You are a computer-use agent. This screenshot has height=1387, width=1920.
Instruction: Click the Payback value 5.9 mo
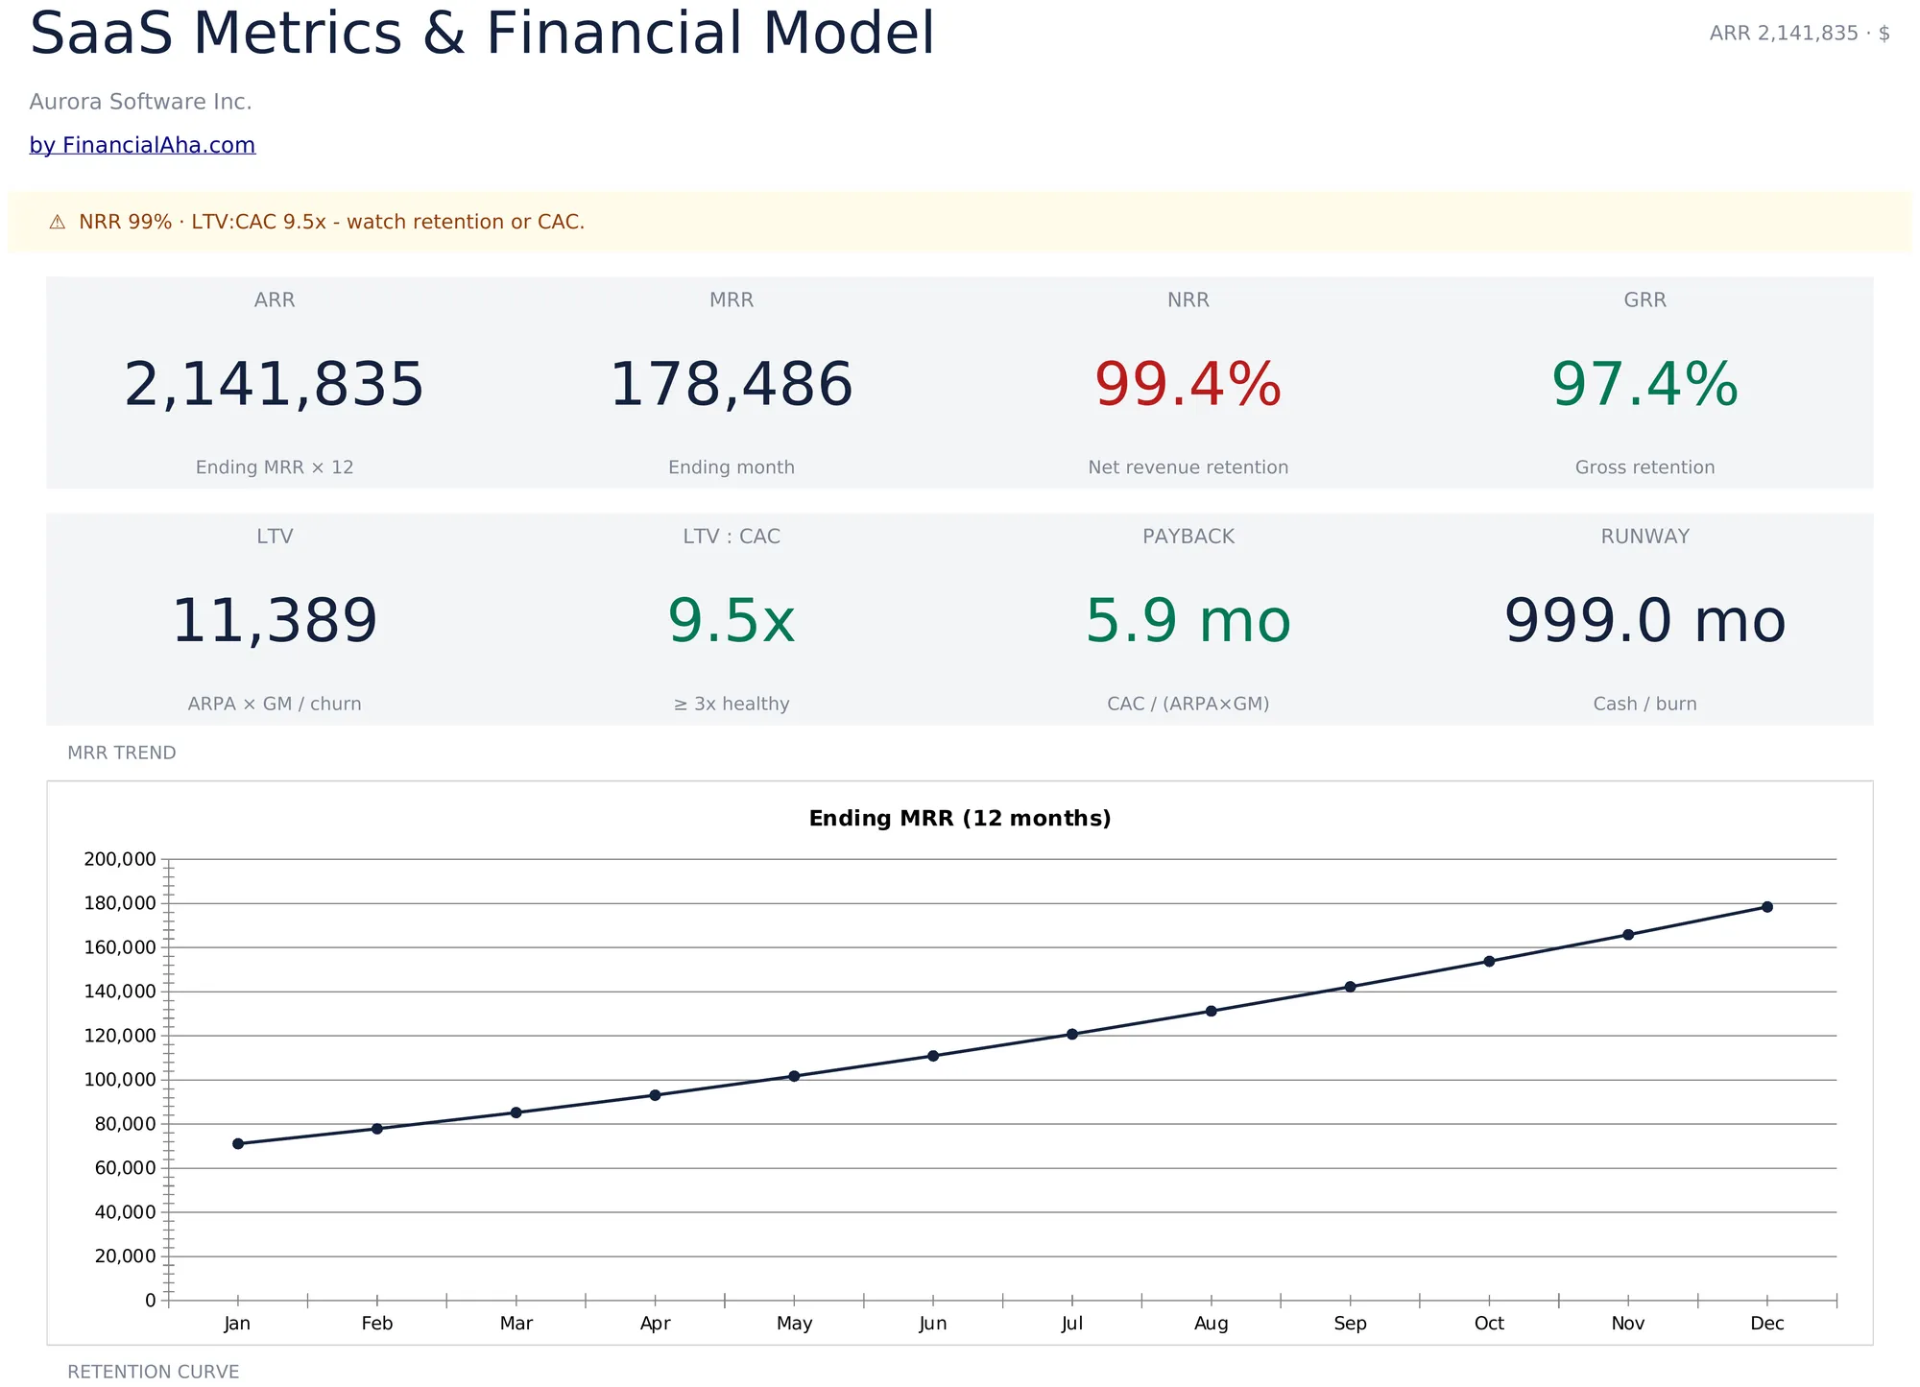(x=1188, y=620)
